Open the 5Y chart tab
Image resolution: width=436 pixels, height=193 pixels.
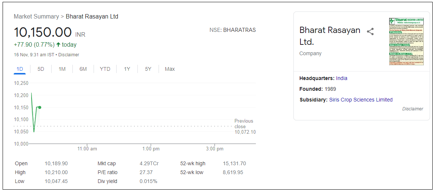coord(148,69)
